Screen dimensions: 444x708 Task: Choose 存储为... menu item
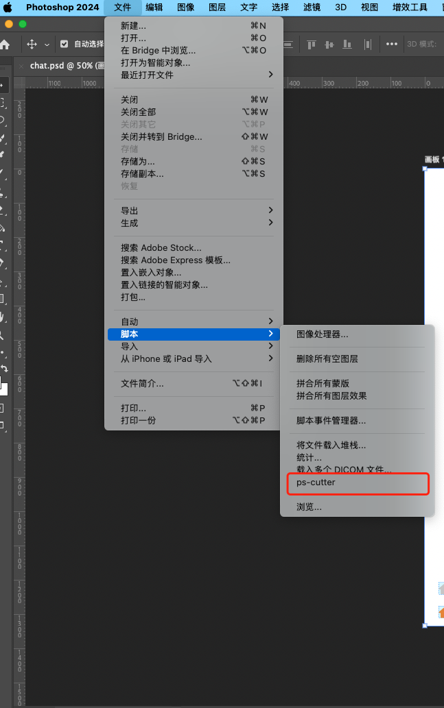pos(194,161)
